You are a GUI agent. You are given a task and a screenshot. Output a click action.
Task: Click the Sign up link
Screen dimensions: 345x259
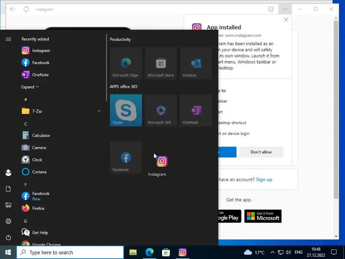click(x=264, y=179)
